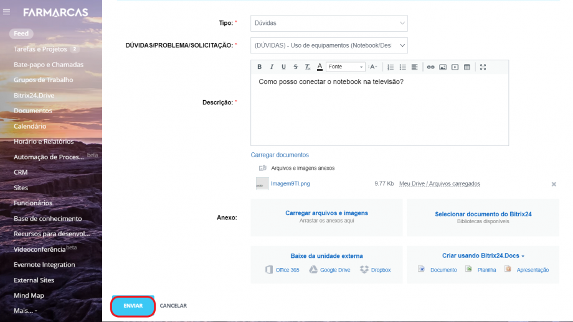Screen dimensions: 573x322
Task: Remove the Imagem9TI.png attachment
Action: click(x=554, y=184)
